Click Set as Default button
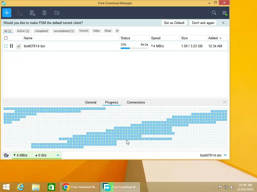The height and width of the screenshot is (192, 257). coord(174,23)
